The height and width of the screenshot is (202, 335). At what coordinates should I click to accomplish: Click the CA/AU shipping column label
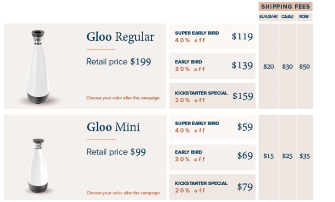pyautogui.click(x=287, y=17)
